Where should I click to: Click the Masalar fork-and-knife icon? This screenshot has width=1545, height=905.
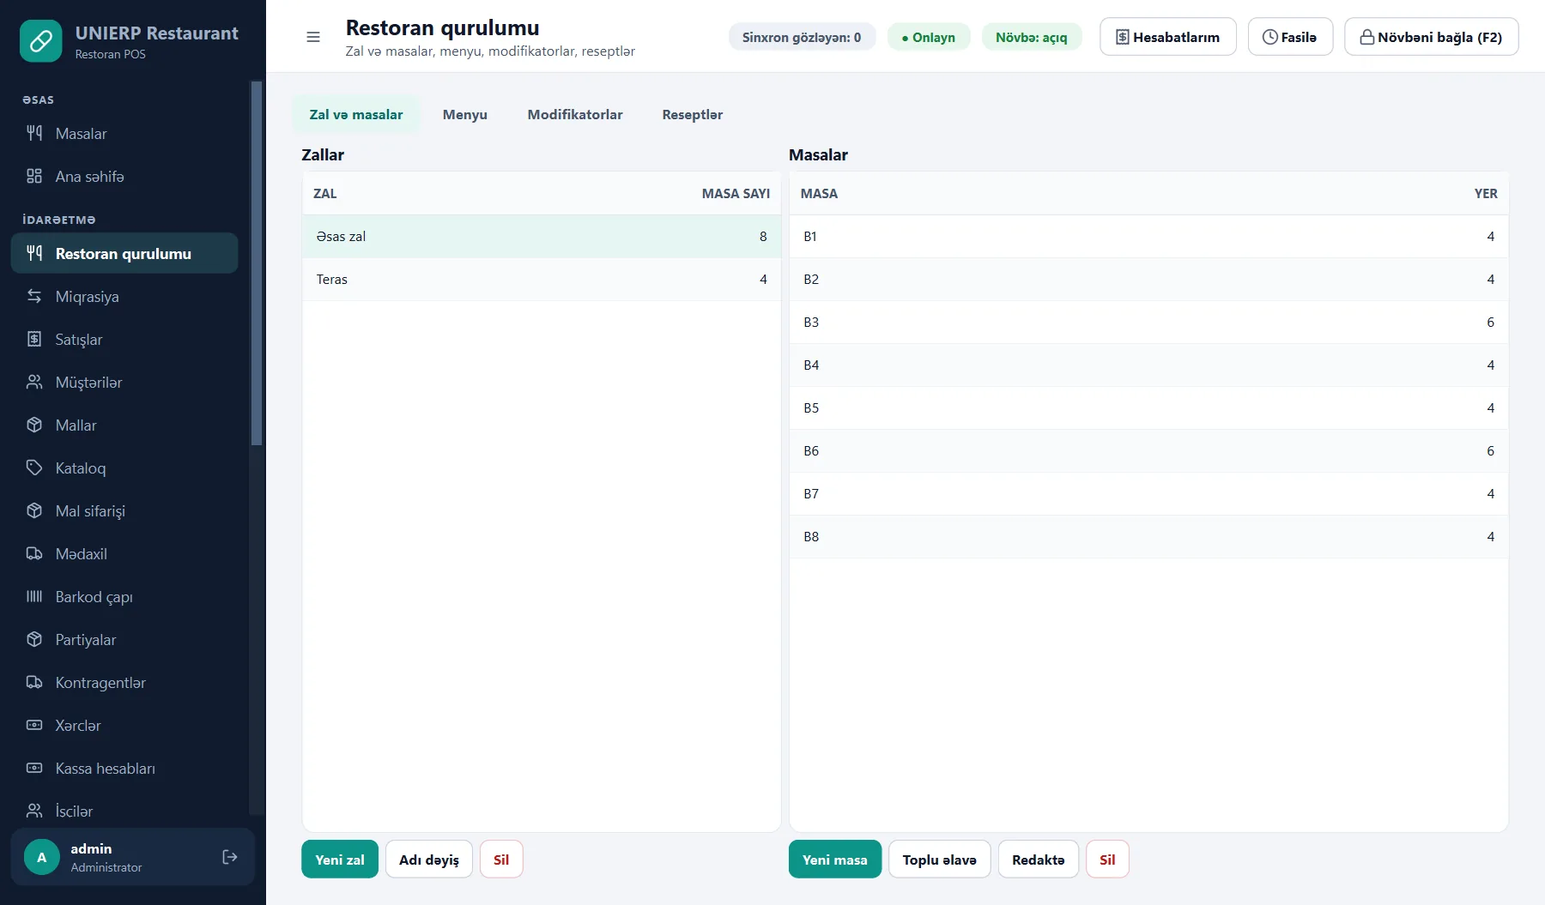pyautogui.click(x=34, y=133)
